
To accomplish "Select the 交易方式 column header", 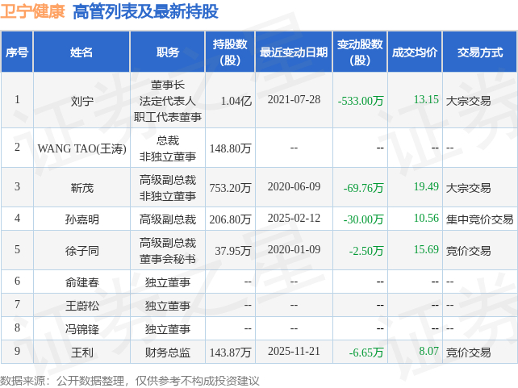I will coord(480,52).
